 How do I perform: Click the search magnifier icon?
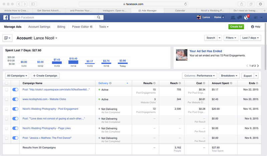tap(98, 17)
